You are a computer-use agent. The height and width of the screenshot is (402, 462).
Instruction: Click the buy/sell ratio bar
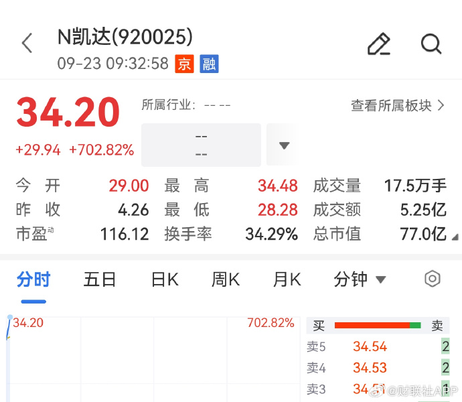pyautogui.click(x=378, y=326)
